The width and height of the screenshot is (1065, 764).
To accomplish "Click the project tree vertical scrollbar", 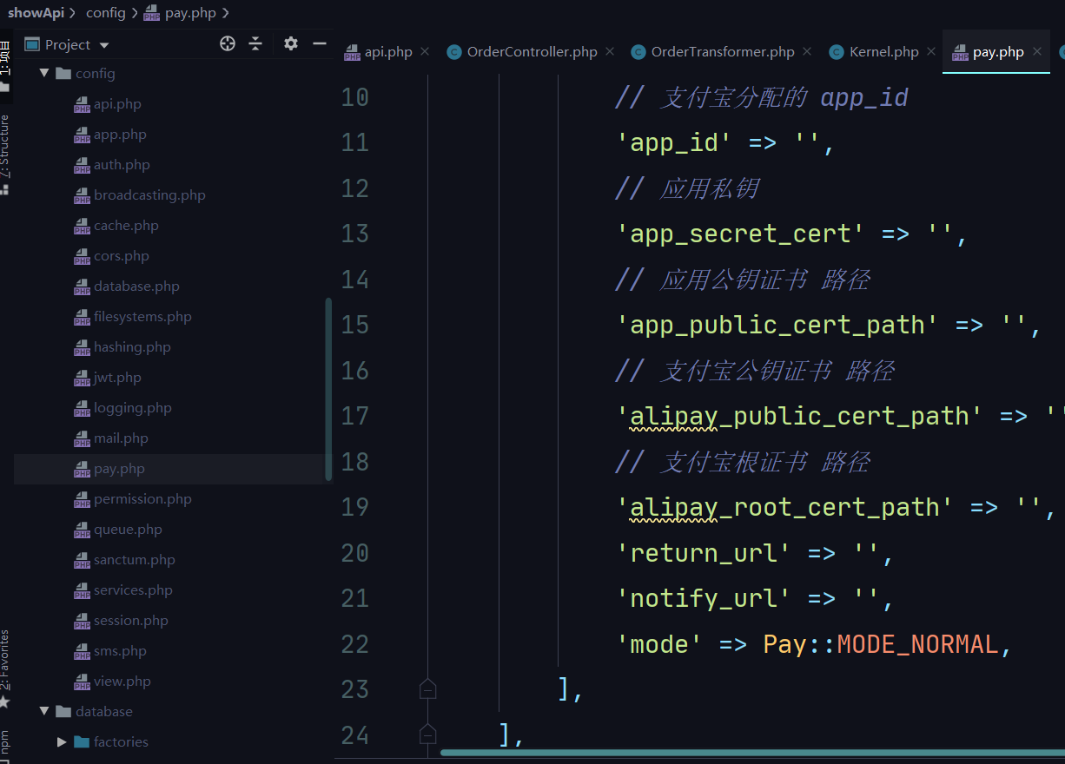I will click(328, 389).
